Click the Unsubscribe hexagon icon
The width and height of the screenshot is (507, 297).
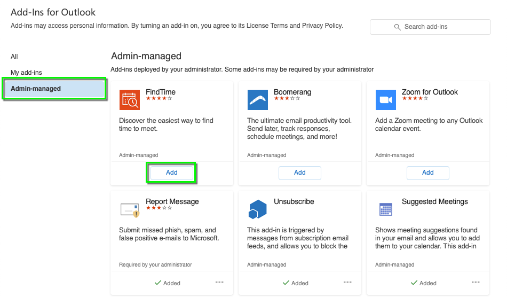(x=258, y=209)
